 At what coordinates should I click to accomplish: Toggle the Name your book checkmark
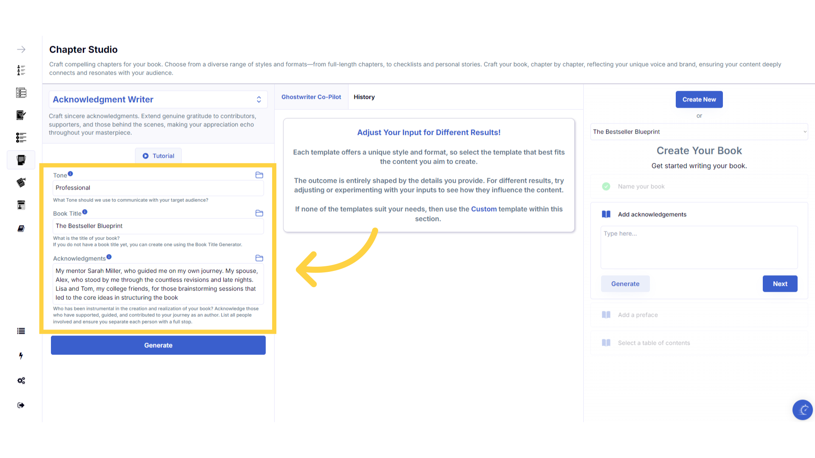click(606, 187)
